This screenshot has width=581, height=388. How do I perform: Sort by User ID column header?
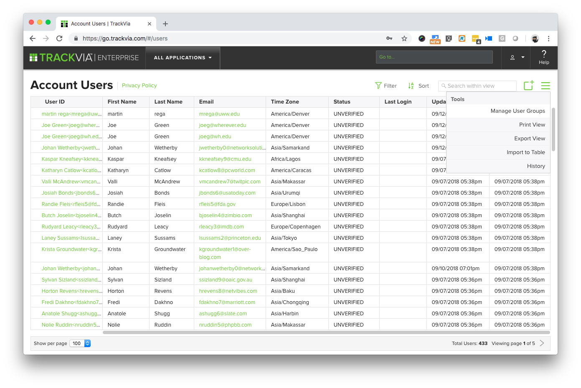click(x=55, y=102)
